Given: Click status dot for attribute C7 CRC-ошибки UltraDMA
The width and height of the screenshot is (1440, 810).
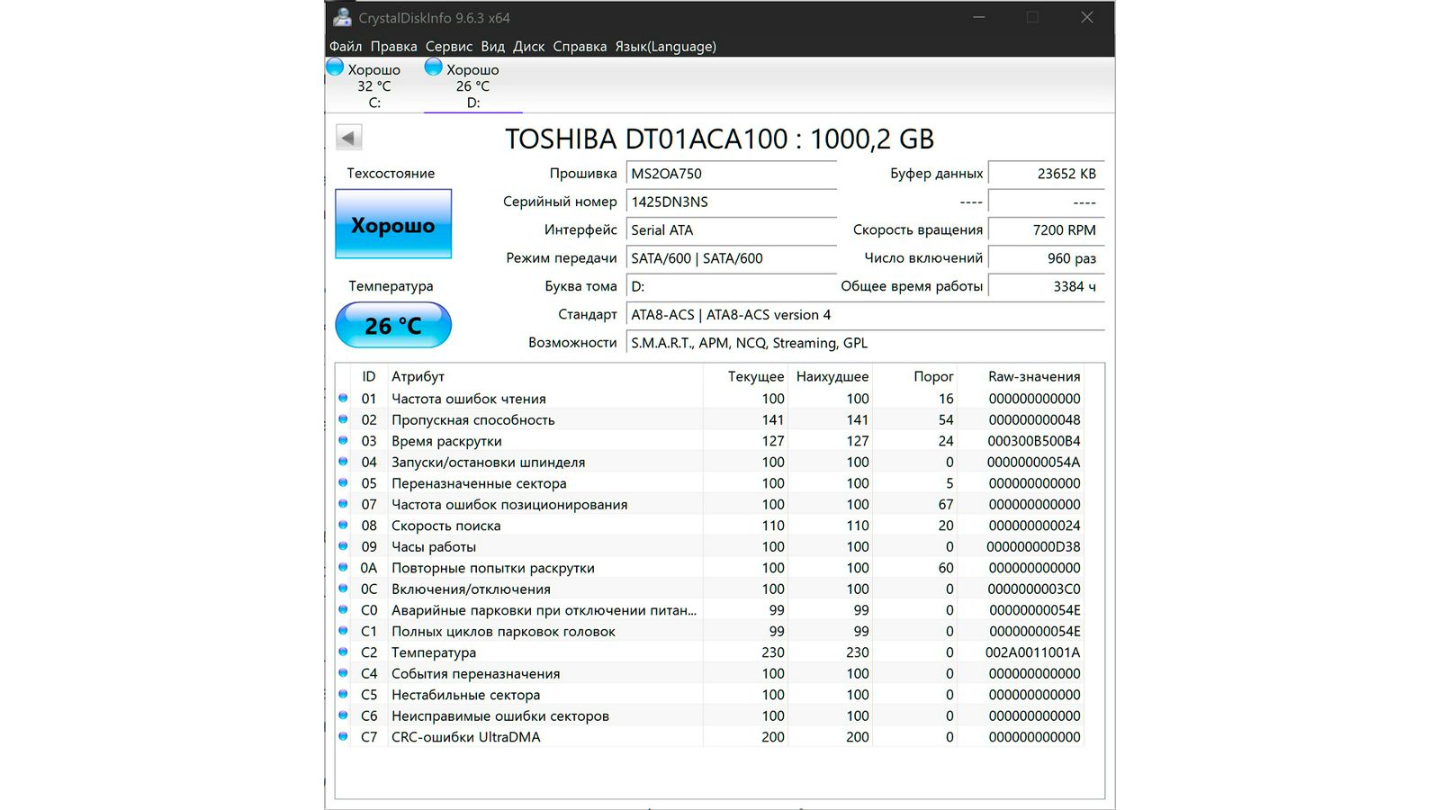Looking at the screenshot, I should point(343,736).
